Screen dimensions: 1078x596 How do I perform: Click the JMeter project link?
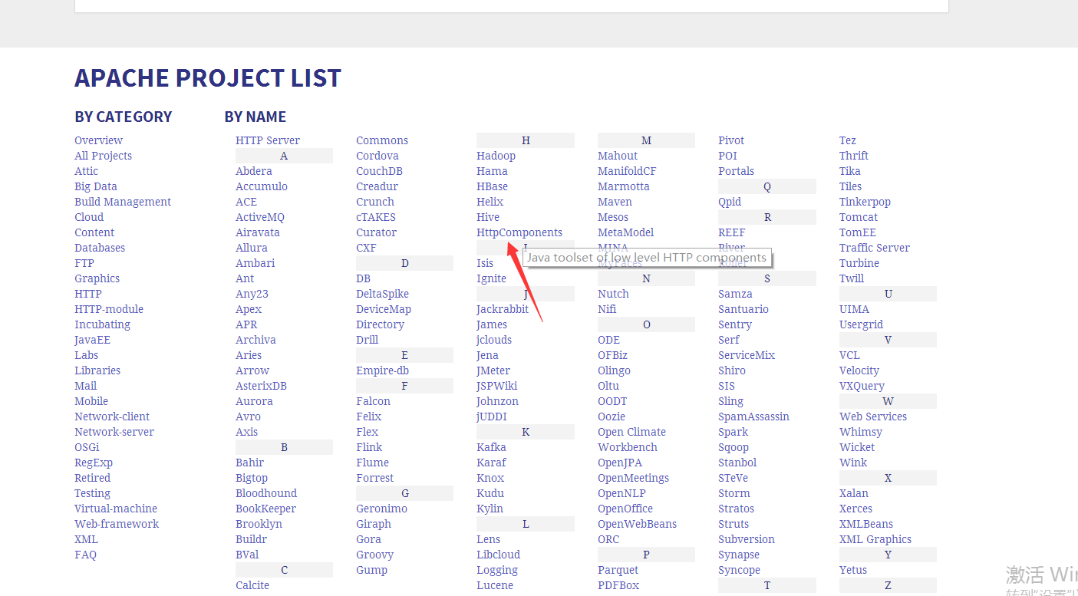[x=493, y=370]
